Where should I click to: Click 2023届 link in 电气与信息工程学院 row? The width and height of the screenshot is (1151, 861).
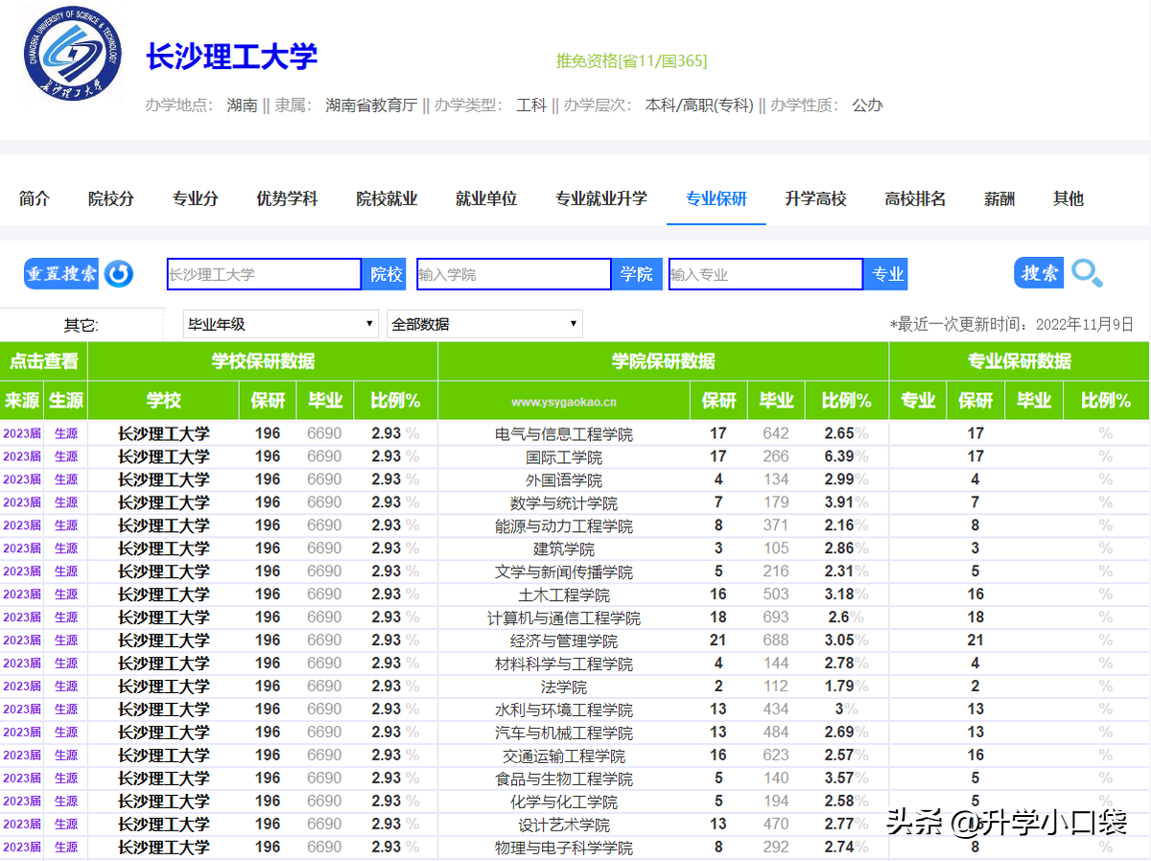(22, 433)
